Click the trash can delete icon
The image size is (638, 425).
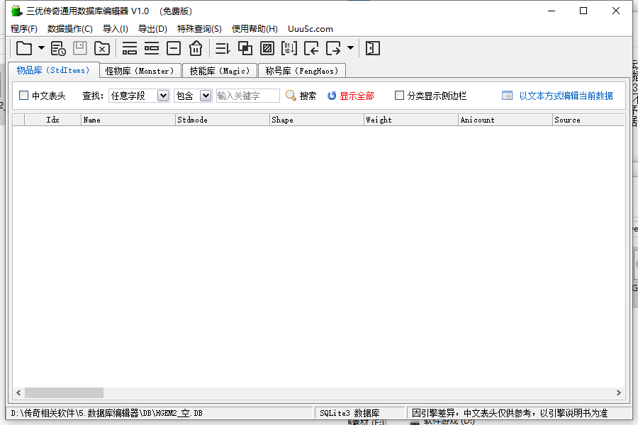tap(196, 48)
